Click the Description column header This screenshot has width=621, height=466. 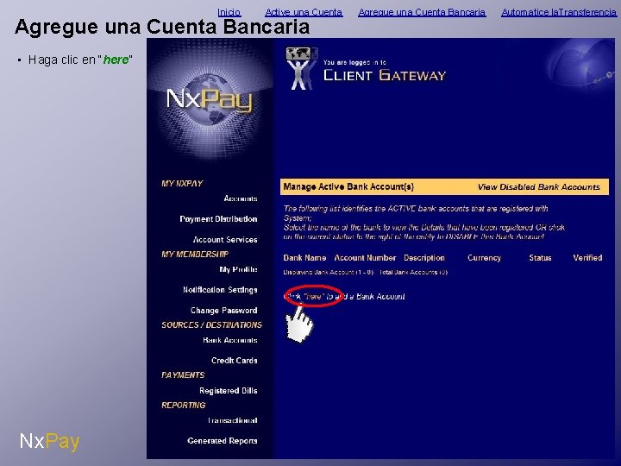pyautogui.click(x=424, y=258)
